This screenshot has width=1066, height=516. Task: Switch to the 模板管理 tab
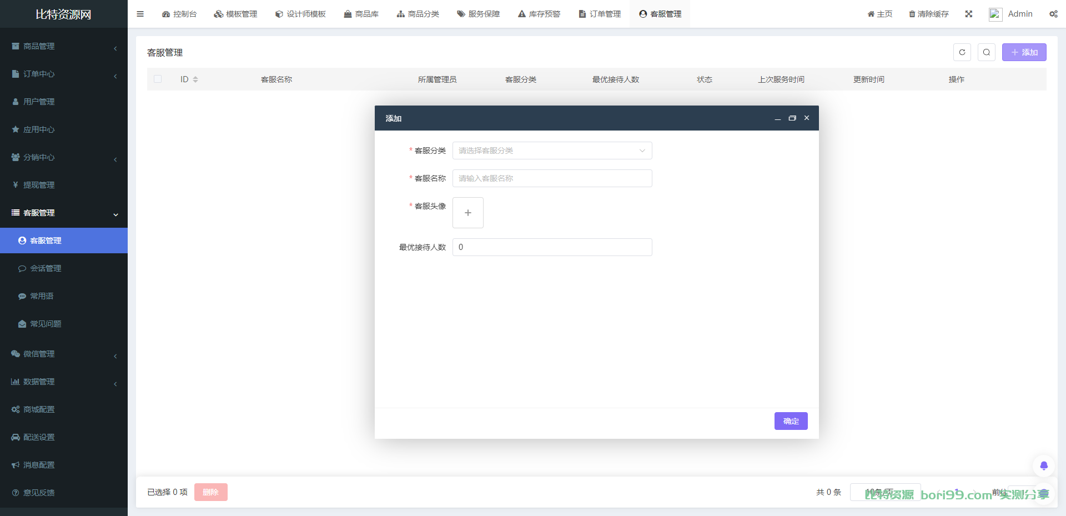pos(235,14)
